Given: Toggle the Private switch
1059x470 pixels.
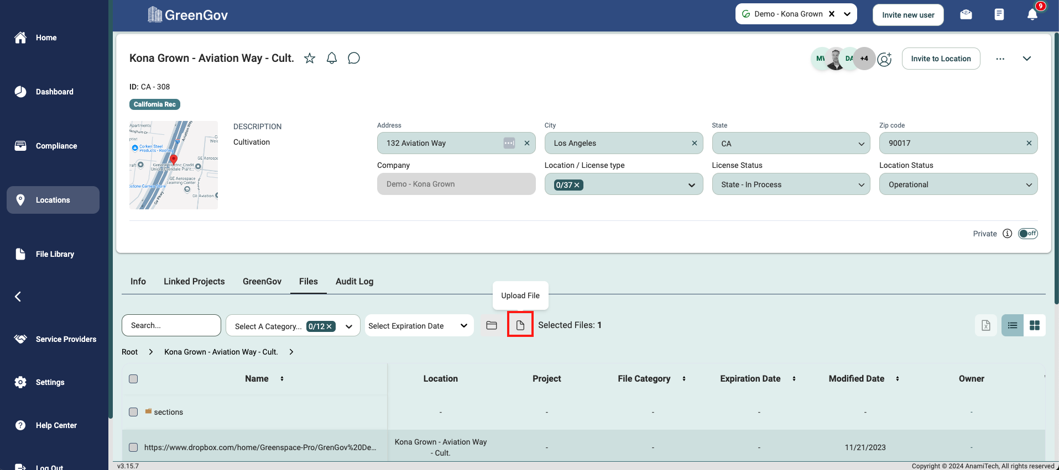Looking at the screenshot, I should 1027,234.
